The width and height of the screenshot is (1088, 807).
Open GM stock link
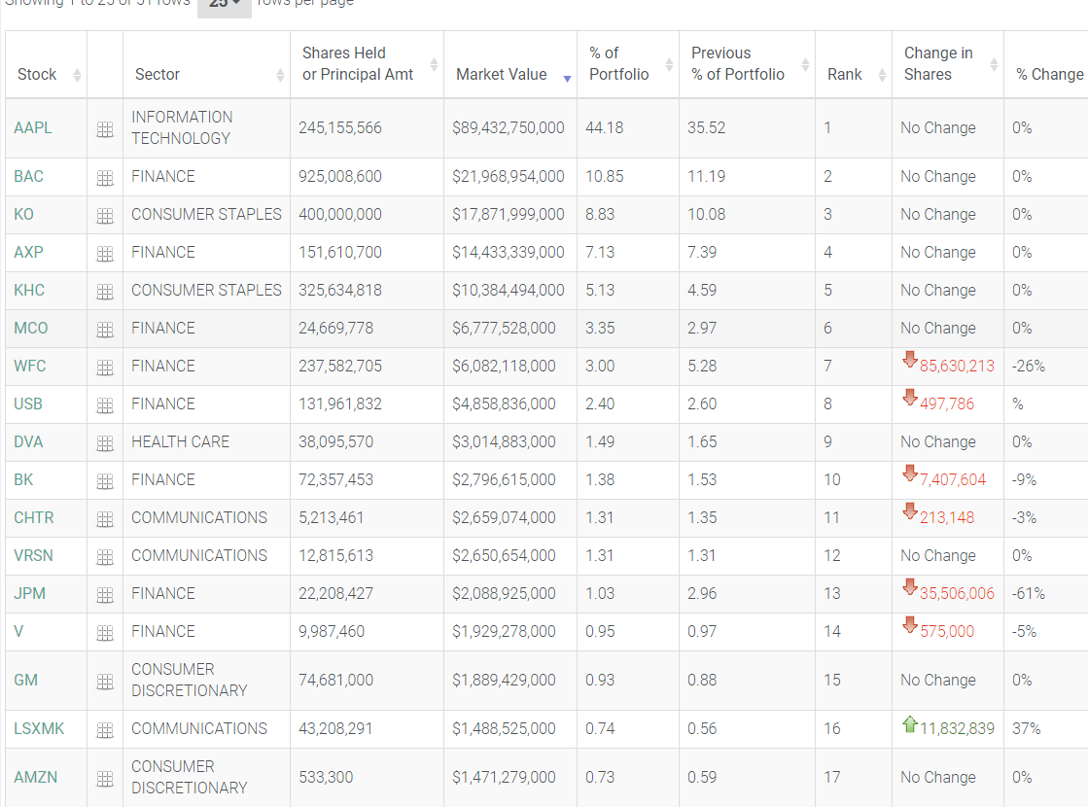coord(25,680)
